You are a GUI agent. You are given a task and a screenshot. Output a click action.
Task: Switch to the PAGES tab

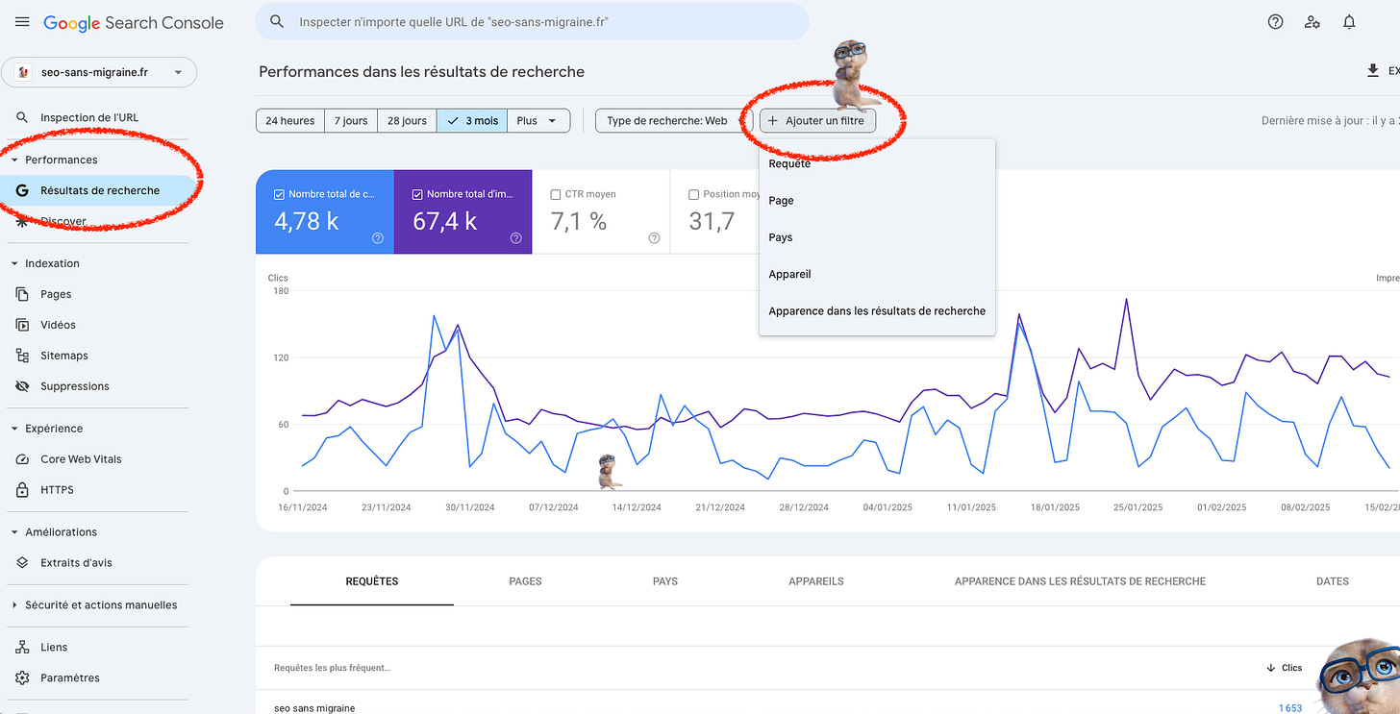coord(525,581)
